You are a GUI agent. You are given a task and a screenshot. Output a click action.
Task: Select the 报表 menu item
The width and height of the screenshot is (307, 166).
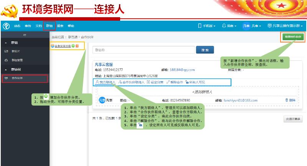tap(60, 26)
